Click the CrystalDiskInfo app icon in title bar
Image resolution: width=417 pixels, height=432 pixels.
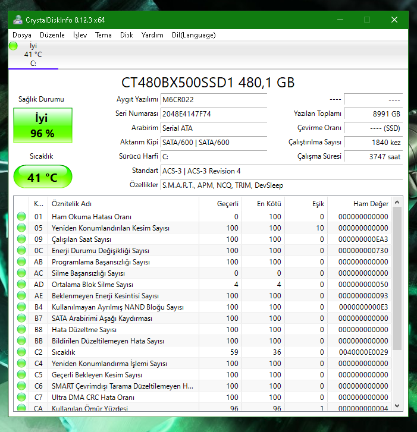[17, 20]
